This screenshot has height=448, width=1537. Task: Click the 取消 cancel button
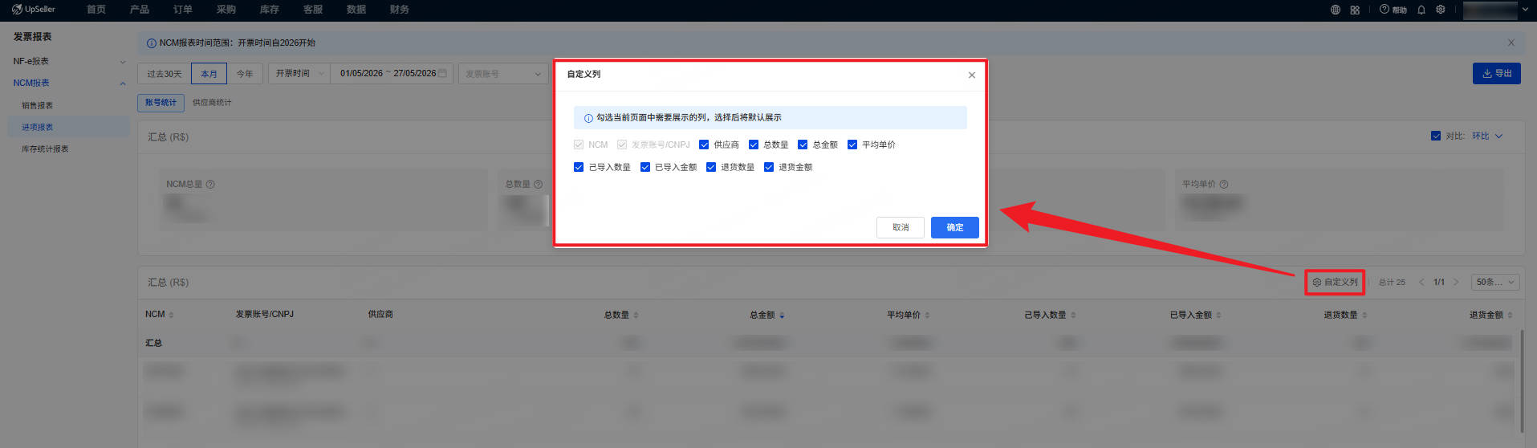point(901,227)
